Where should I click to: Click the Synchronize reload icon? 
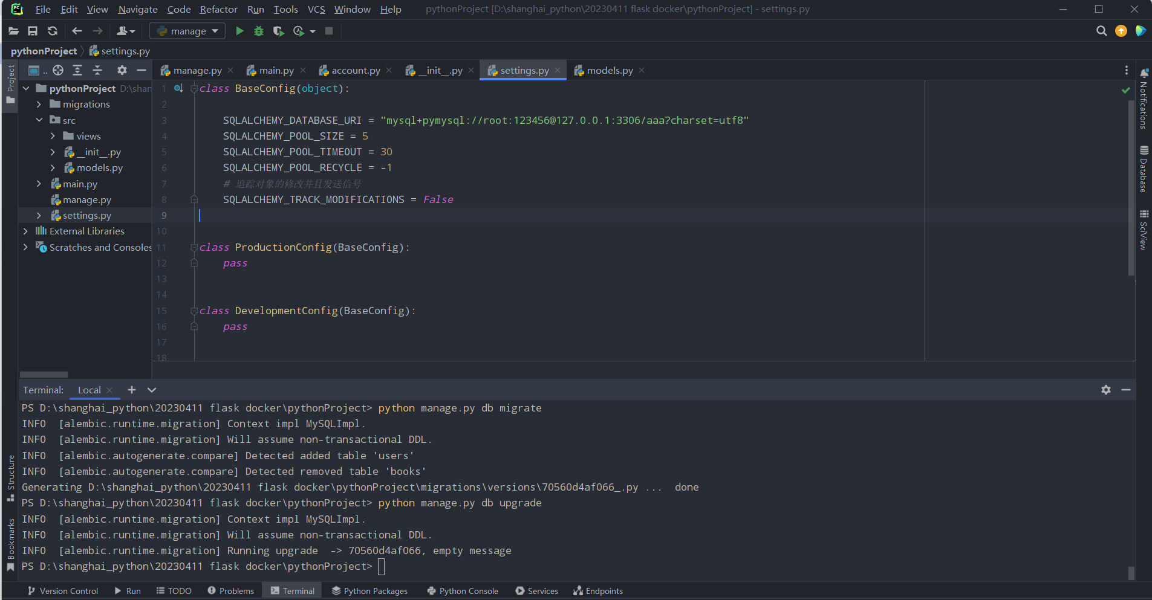(53, 31)
